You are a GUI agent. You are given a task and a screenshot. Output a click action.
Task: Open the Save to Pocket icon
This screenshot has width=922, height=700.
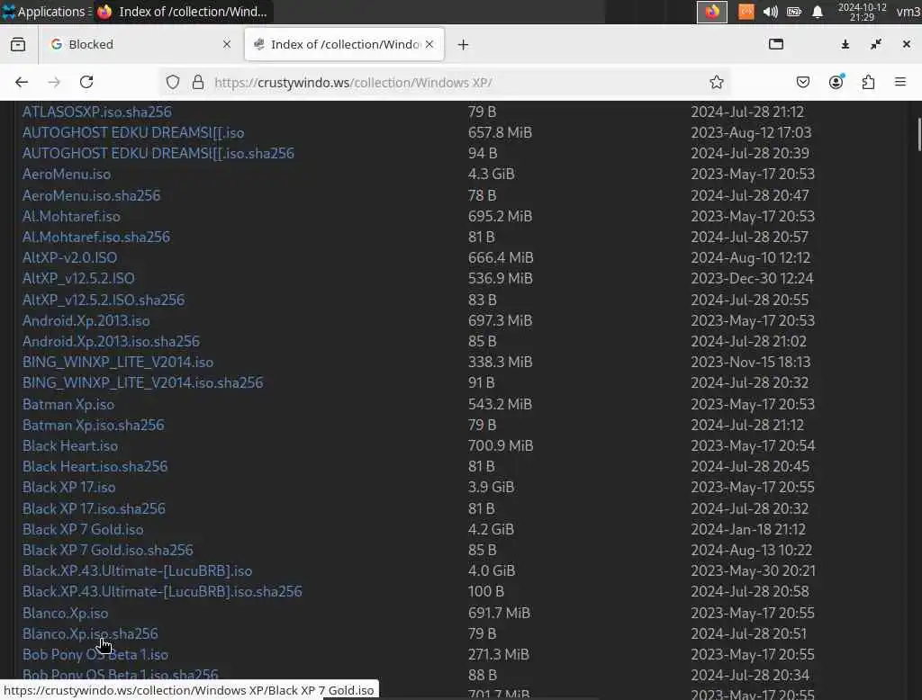point(802,82)
